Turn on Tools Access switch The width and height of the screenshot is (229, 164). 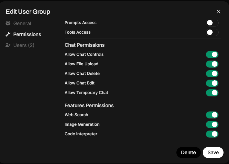tap(212, 32)
